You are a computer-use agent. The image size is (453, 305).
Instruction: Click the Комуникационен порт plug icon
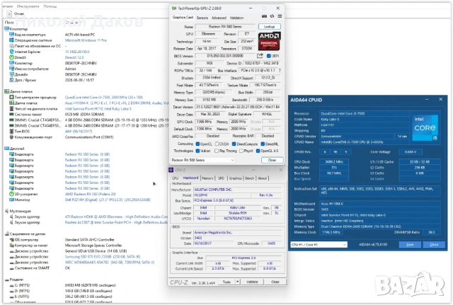[11, 137]
